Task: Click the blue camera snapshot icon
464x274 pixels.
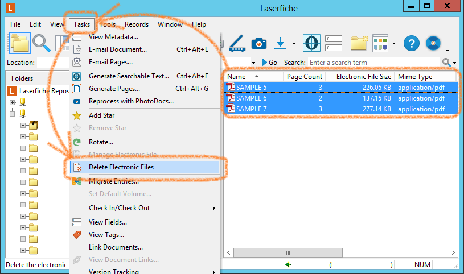Action: [x=259, y=44]
